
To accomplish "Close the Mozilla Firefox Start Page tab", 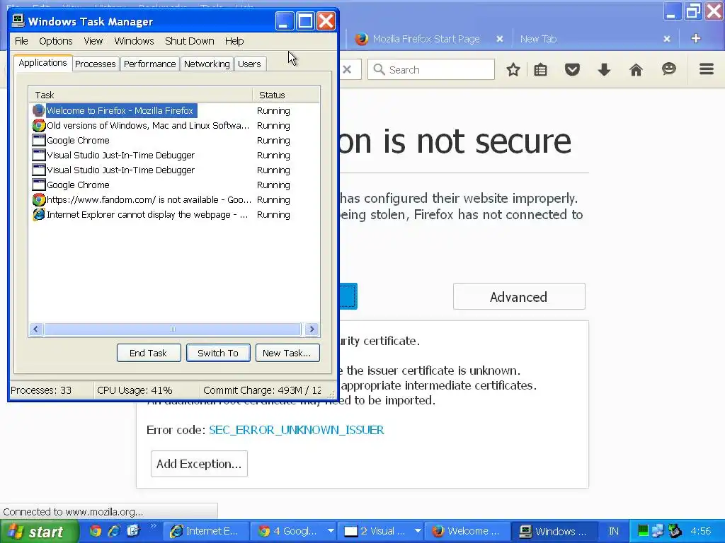I will 500,40.
